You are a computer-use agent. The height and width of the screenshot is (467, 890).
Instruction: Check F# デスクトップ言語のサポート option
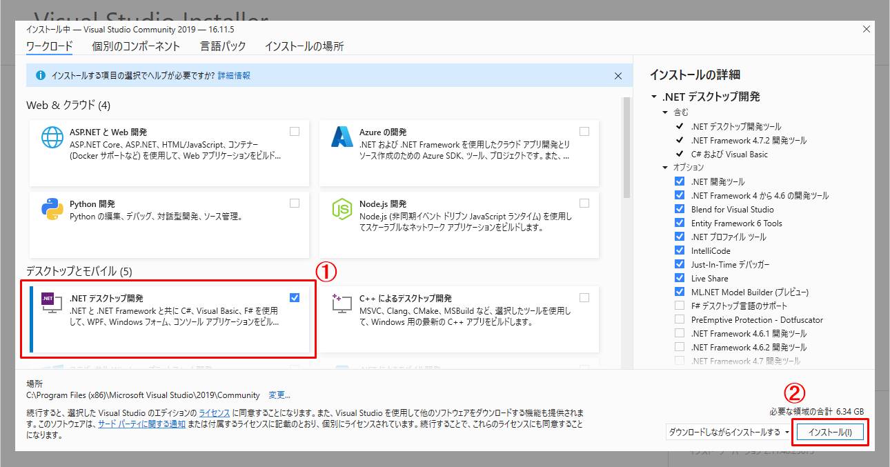[680, 306]
